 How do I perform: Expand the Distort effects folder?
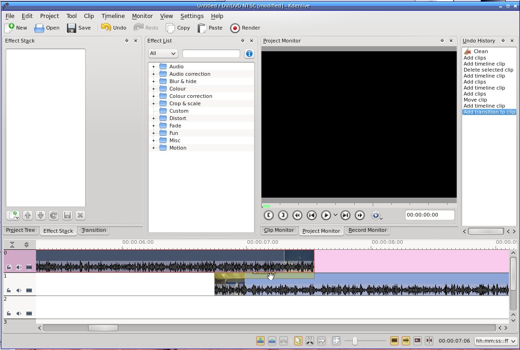coord(153,118)
